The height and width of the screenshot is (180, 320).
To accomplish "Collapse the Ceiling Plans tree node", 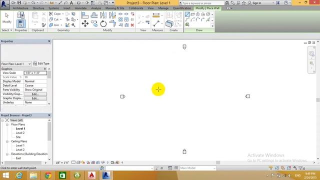I will click(x=7, y=141).
